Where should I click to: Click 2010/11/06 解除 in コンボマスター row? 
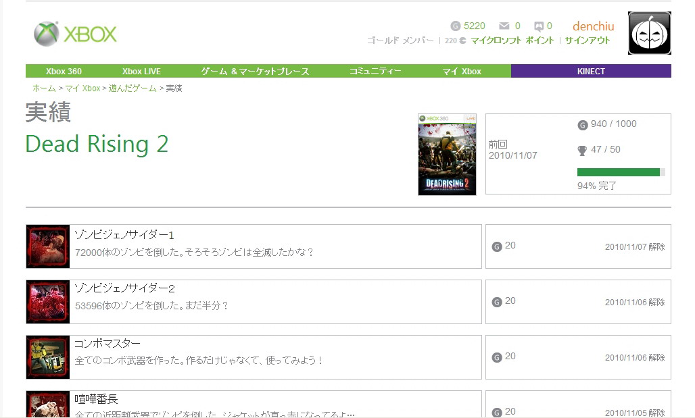[x=635, y=357]
